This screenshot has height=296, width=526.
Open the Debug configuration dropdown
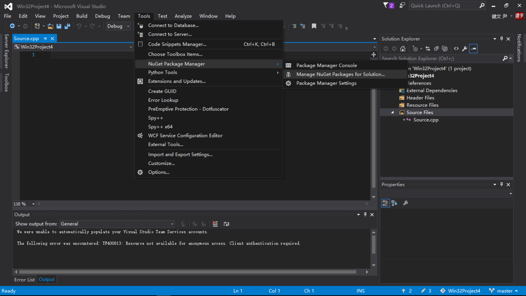[118, 26]
